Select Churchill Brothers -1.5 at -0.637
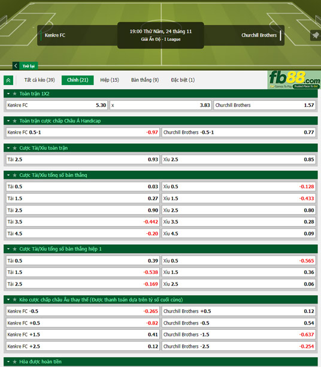The image size is (321, 367). 239,335
